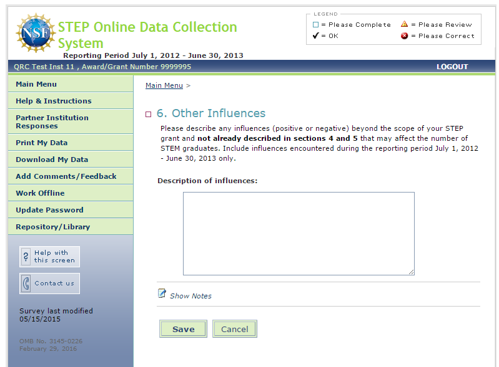
Task: Click the Save button
Action: [184, 329]
